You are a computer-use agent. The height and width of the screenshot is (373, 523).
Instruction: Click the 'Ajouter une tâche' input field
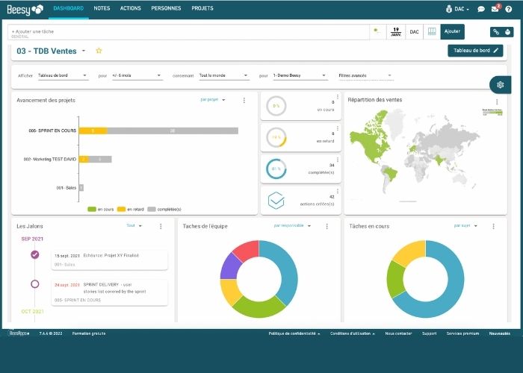pos(188,32)
